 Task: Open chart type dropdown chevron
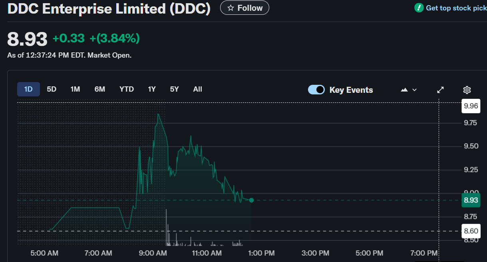pyautogui.click(x=414, y=90)
